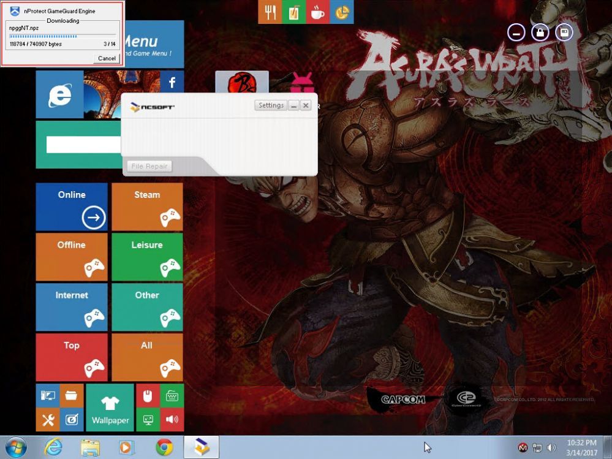Open the screenshot capture tile
Screen dimensions: 612x459
tap(72, 420)
